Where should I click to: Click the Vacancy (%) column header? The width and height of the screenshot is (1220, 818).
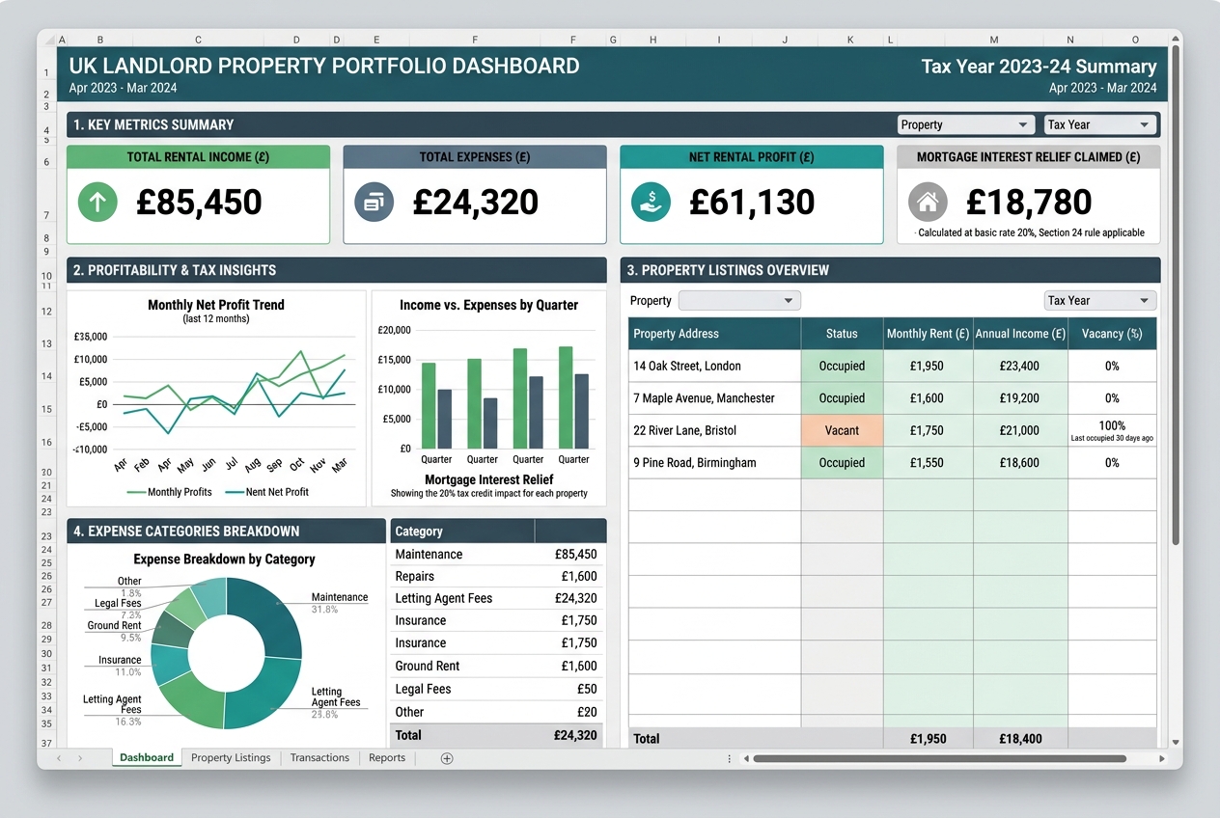pos(1112,334)
